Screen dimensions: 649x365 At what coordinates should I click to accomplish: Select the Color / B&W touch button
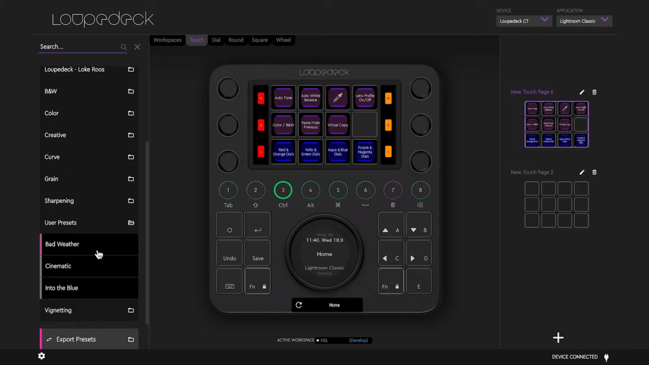(284, 125)
